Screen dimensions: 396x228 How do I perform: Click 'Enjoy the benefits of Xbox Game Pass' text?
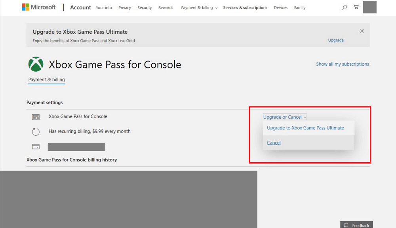point(84,41)
